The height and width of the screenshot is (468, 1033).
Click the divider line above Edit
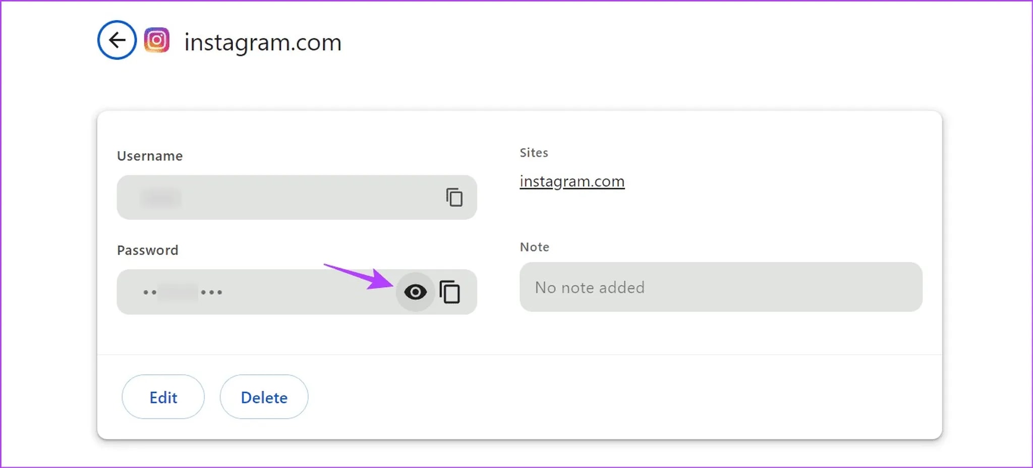(x=520, y=355)
